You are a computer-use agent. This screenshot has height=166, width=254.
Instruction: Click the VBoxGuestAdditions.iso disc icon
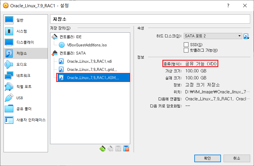click(x=62, y=45)
